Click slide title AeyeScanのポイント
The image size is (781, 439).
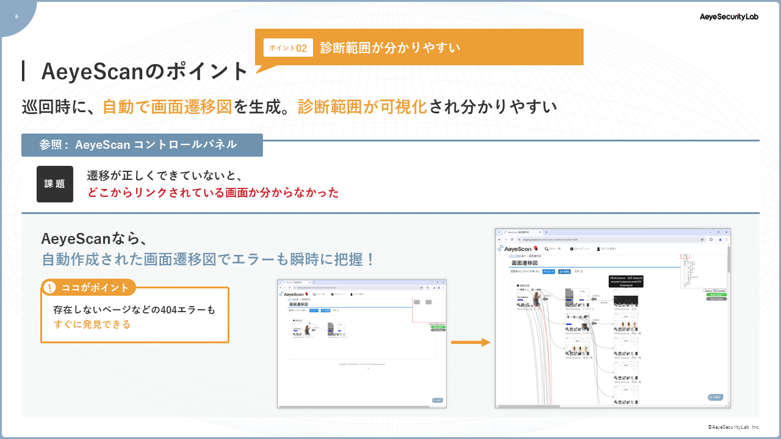pos(145,71)
